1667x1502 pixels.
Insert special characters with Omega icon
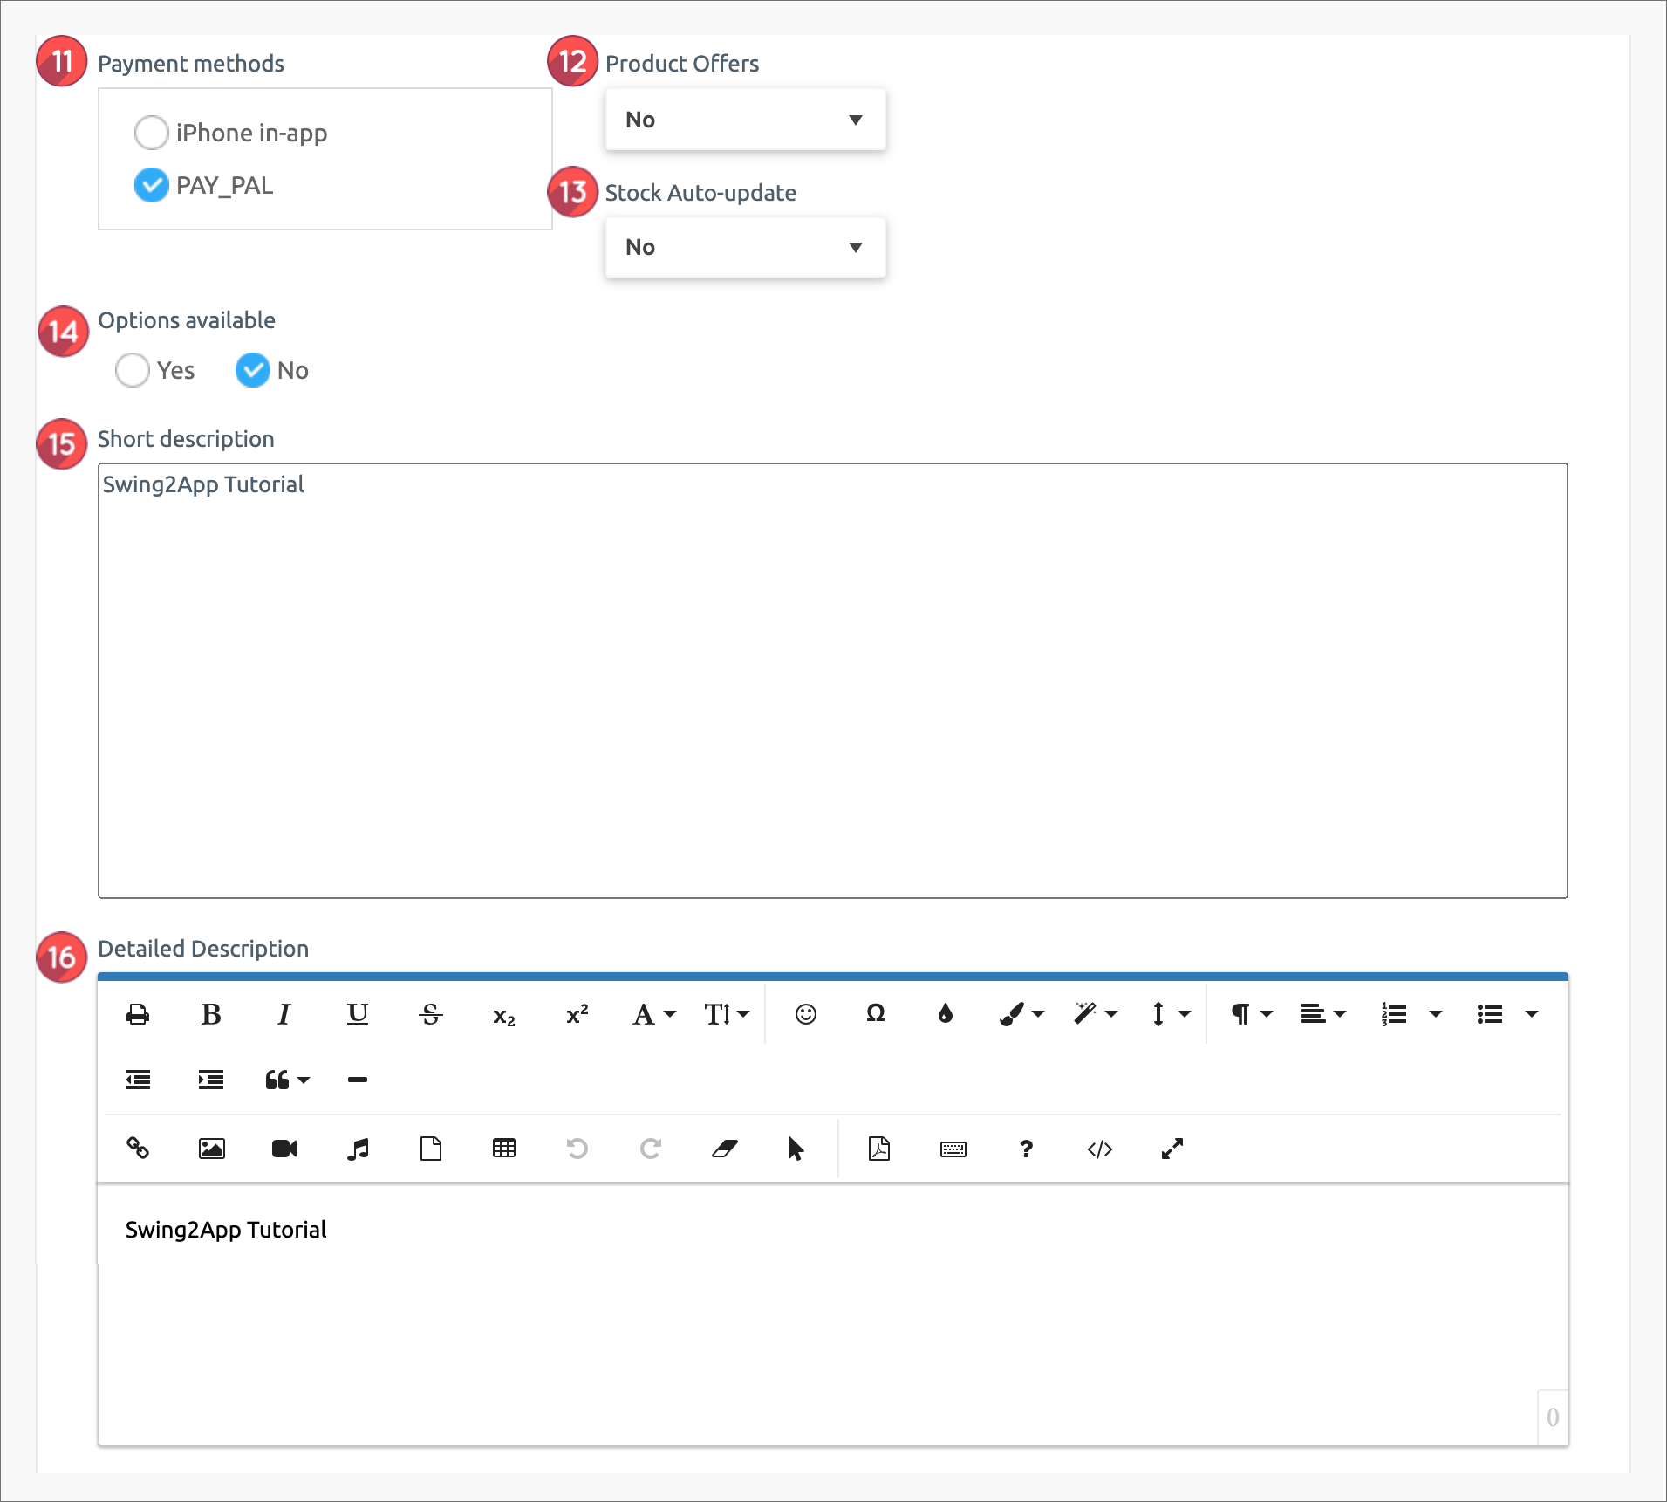875,1014
